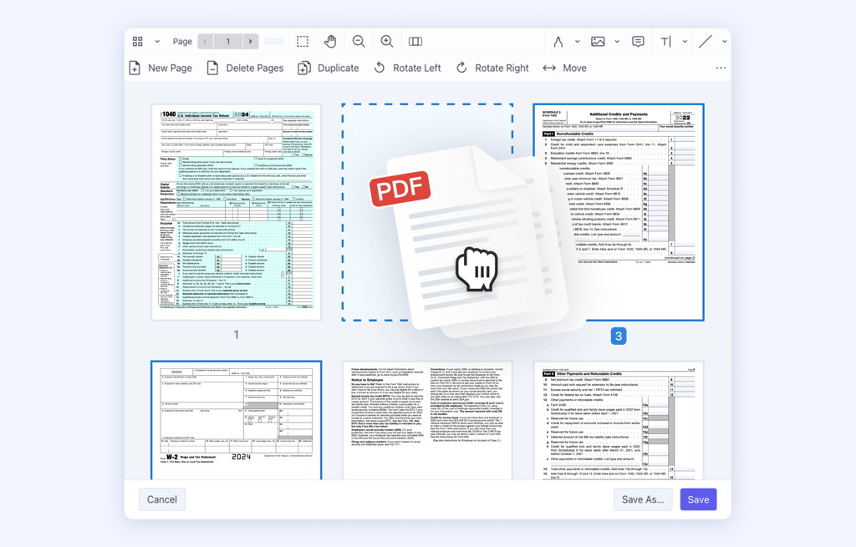Screen dimensions: 856x547
Task: Expand the image tool dropdown arrow
Action: tap(617, 42)
